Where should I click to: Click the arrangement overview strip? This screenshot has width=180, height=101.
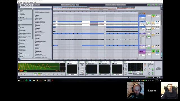107,8
